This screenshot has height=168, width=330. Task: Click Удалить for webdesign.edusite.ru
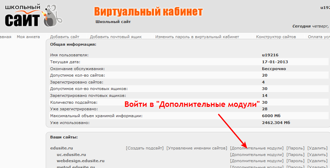tap(317, 161)
